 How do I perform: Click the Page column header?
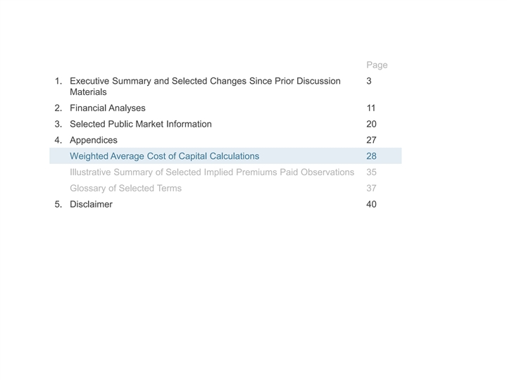click(x=377, y=65)
